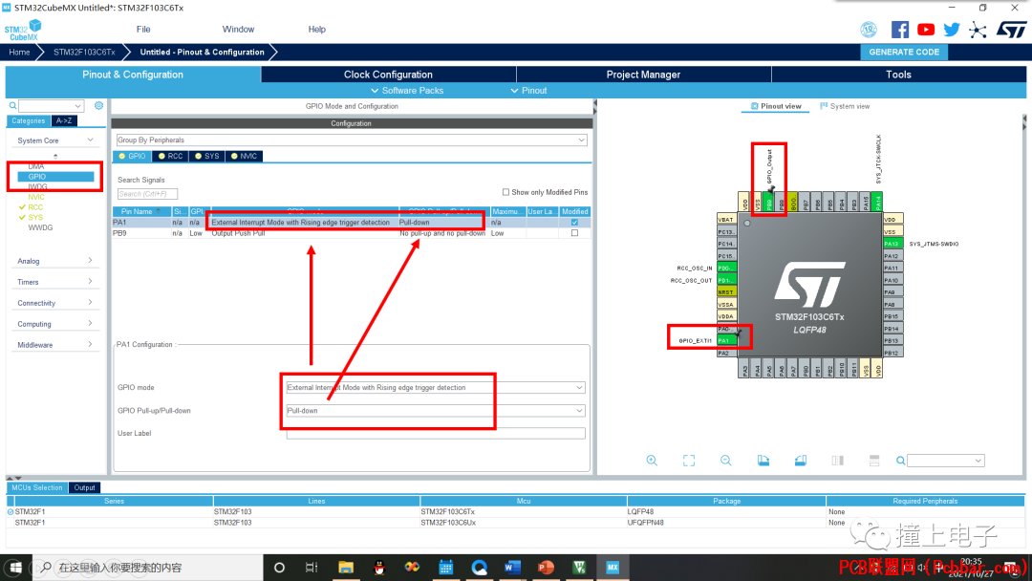
Task: Open the GPIO mode dropdown
Action: 435,388
